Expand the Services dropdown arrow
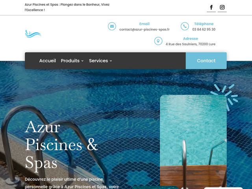 (111, 61)
